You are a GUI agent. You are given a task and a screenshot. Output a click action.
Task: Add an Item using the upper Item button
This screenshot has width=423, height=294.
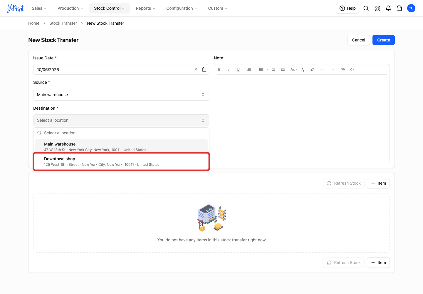[378, 183]
